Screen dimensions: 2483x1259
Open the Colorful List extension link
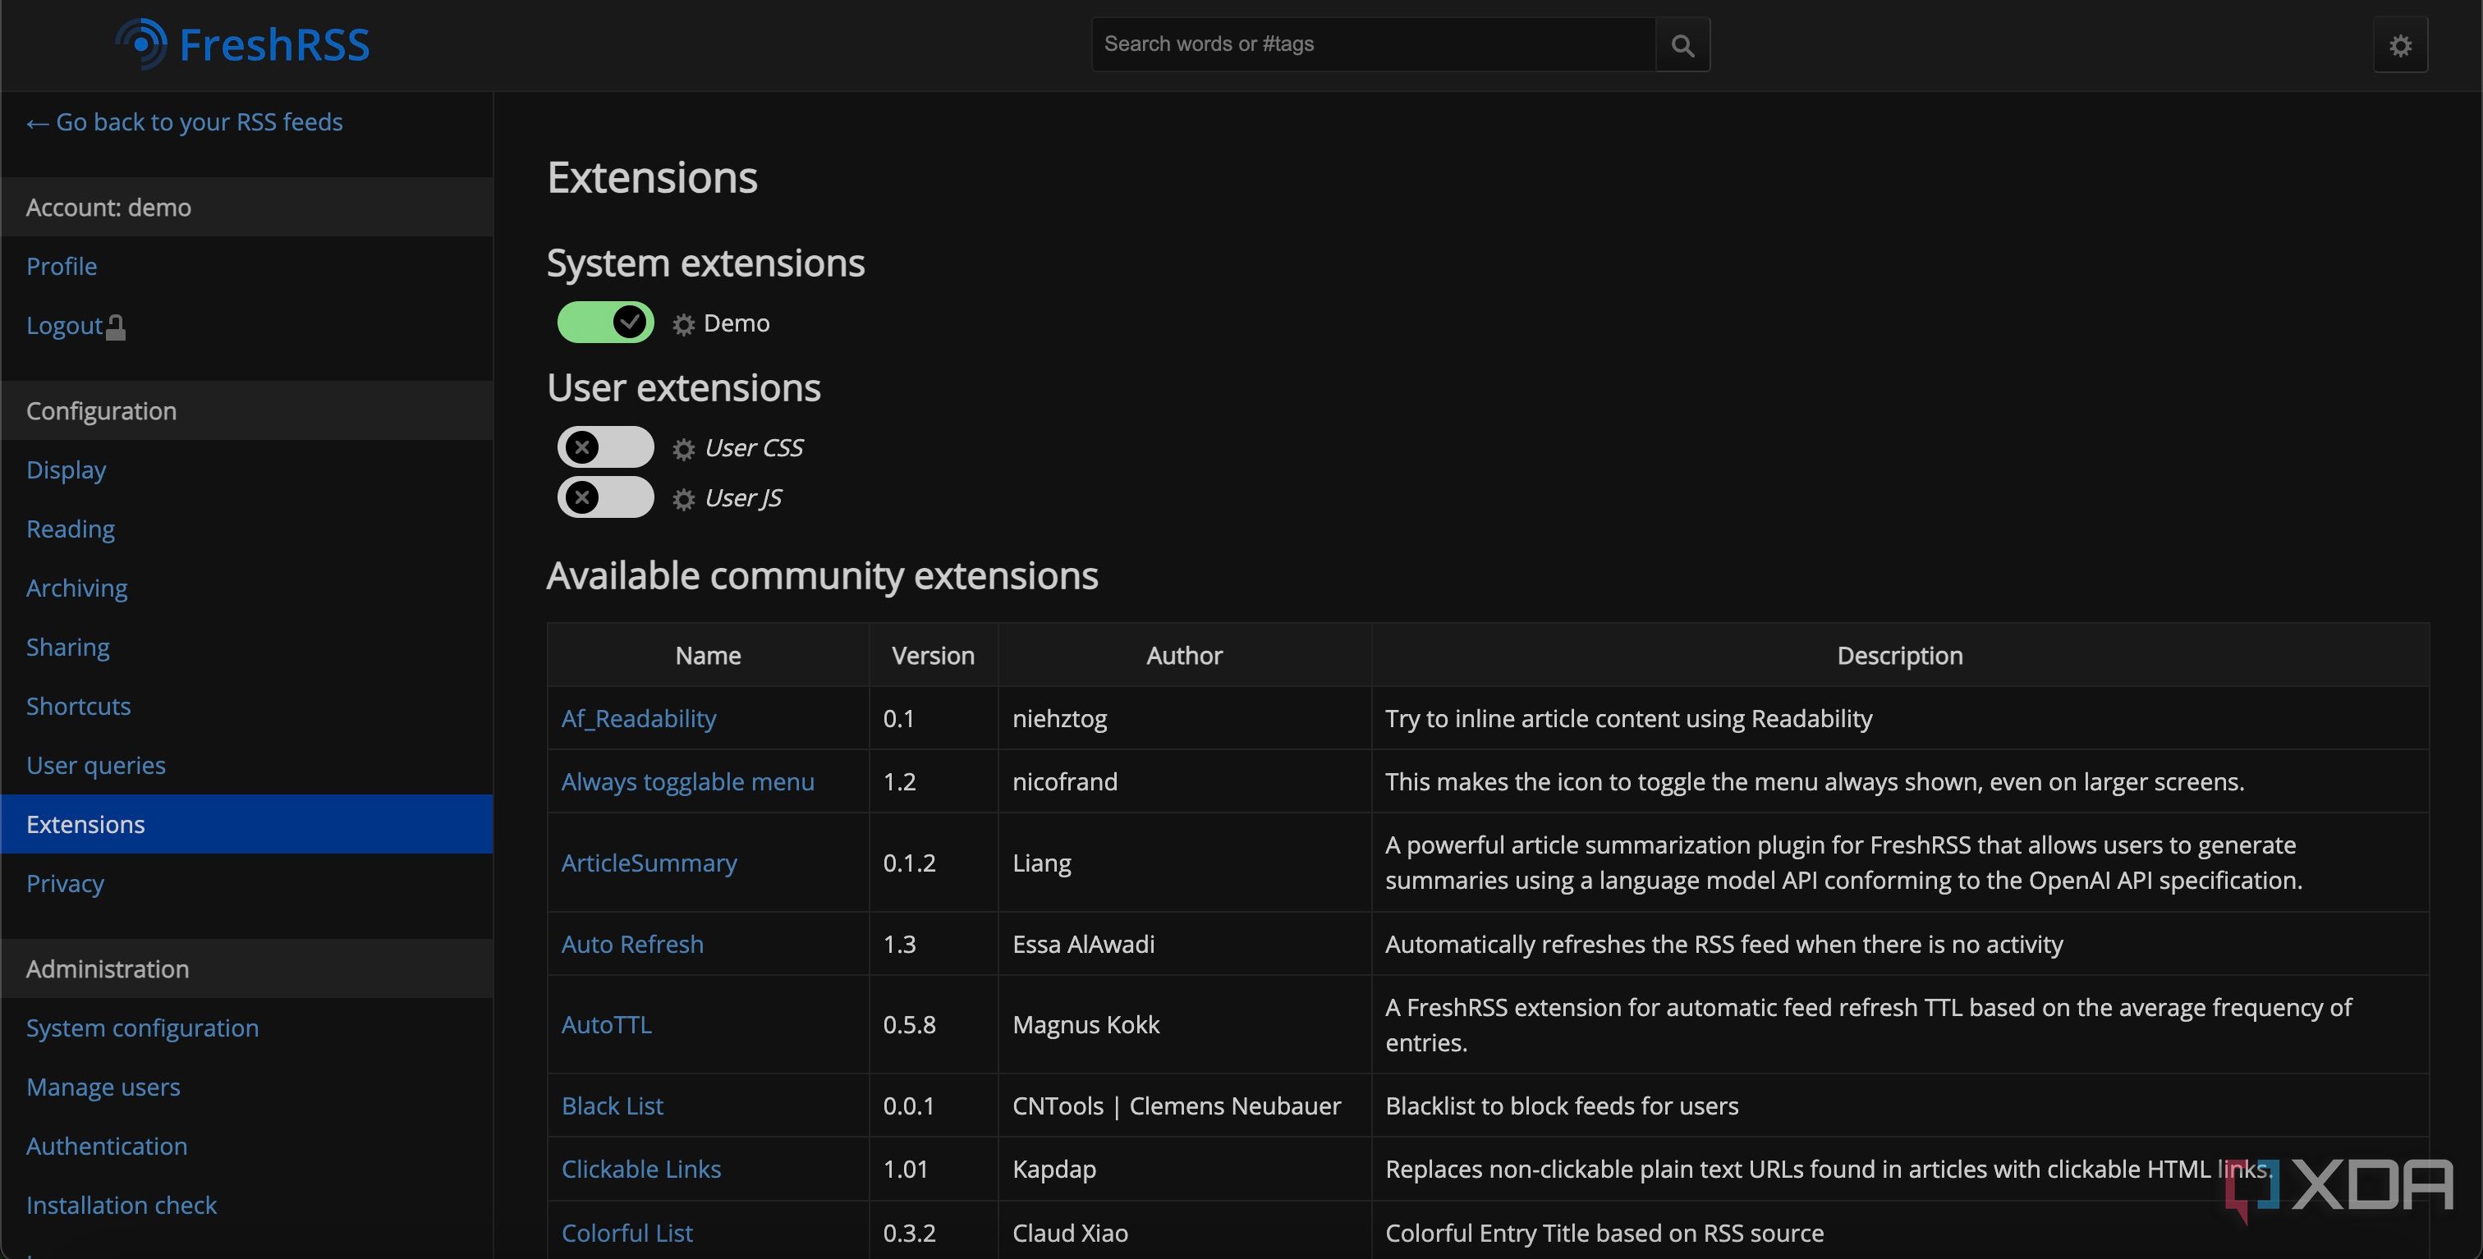[x=626, y=1233]
